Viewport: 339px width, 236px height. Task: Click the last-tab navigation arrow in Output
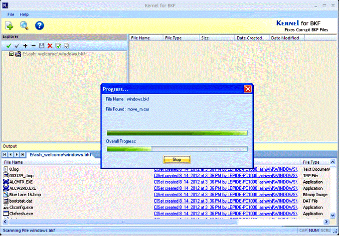22,155
